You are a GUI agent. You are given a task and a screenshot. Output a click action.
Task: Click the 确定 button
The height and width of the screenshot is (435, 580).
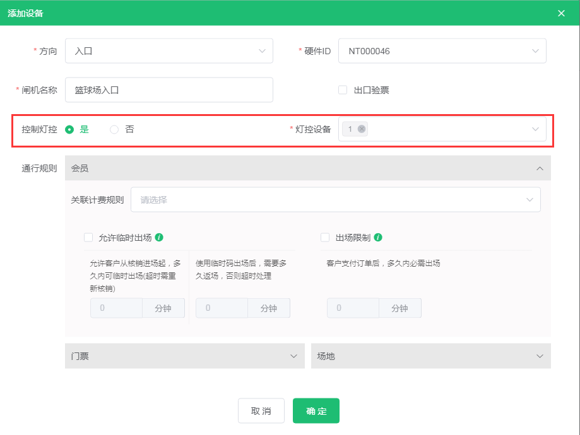coord(316,411)
